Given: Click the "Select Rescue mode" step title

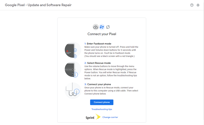Looking at the screenshot, I should point(97,63).
